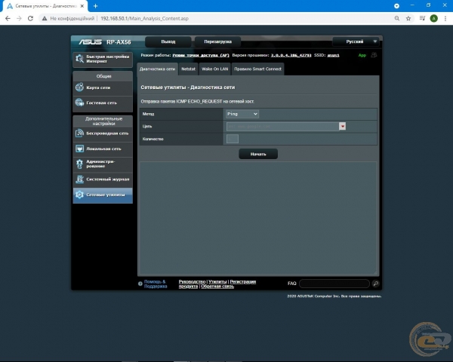Switch to Wake On LAN tab

point(214,69)
